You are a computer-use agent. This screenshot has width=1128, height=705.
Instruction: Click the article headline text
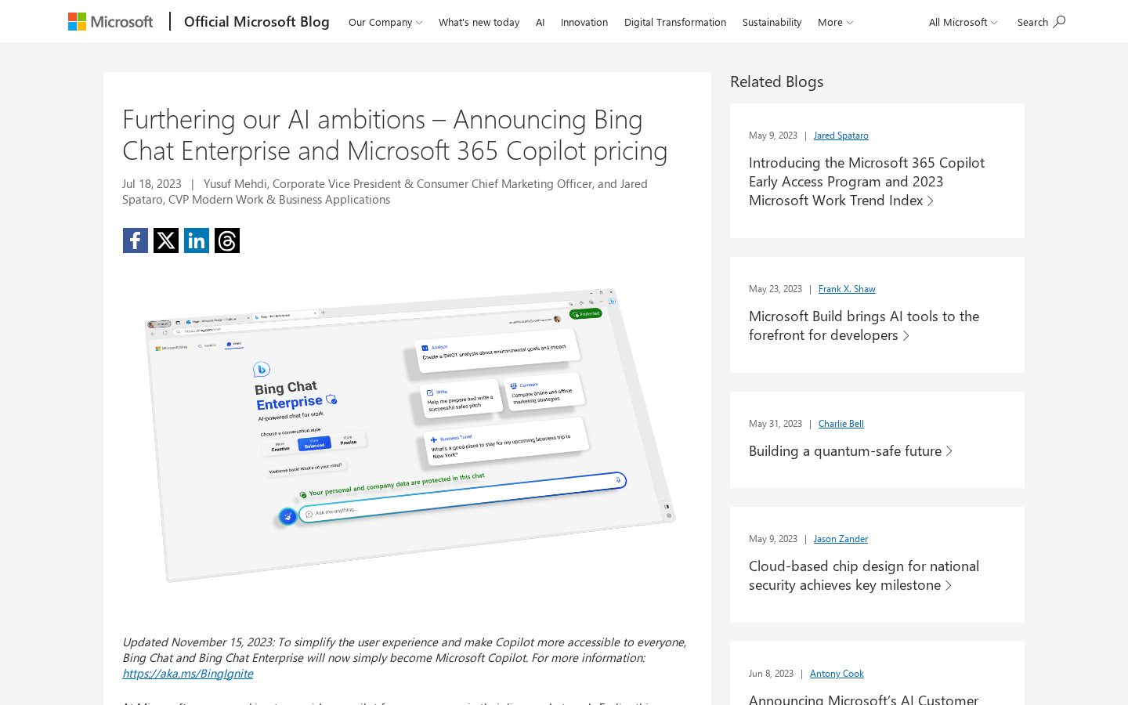(395, 135)
